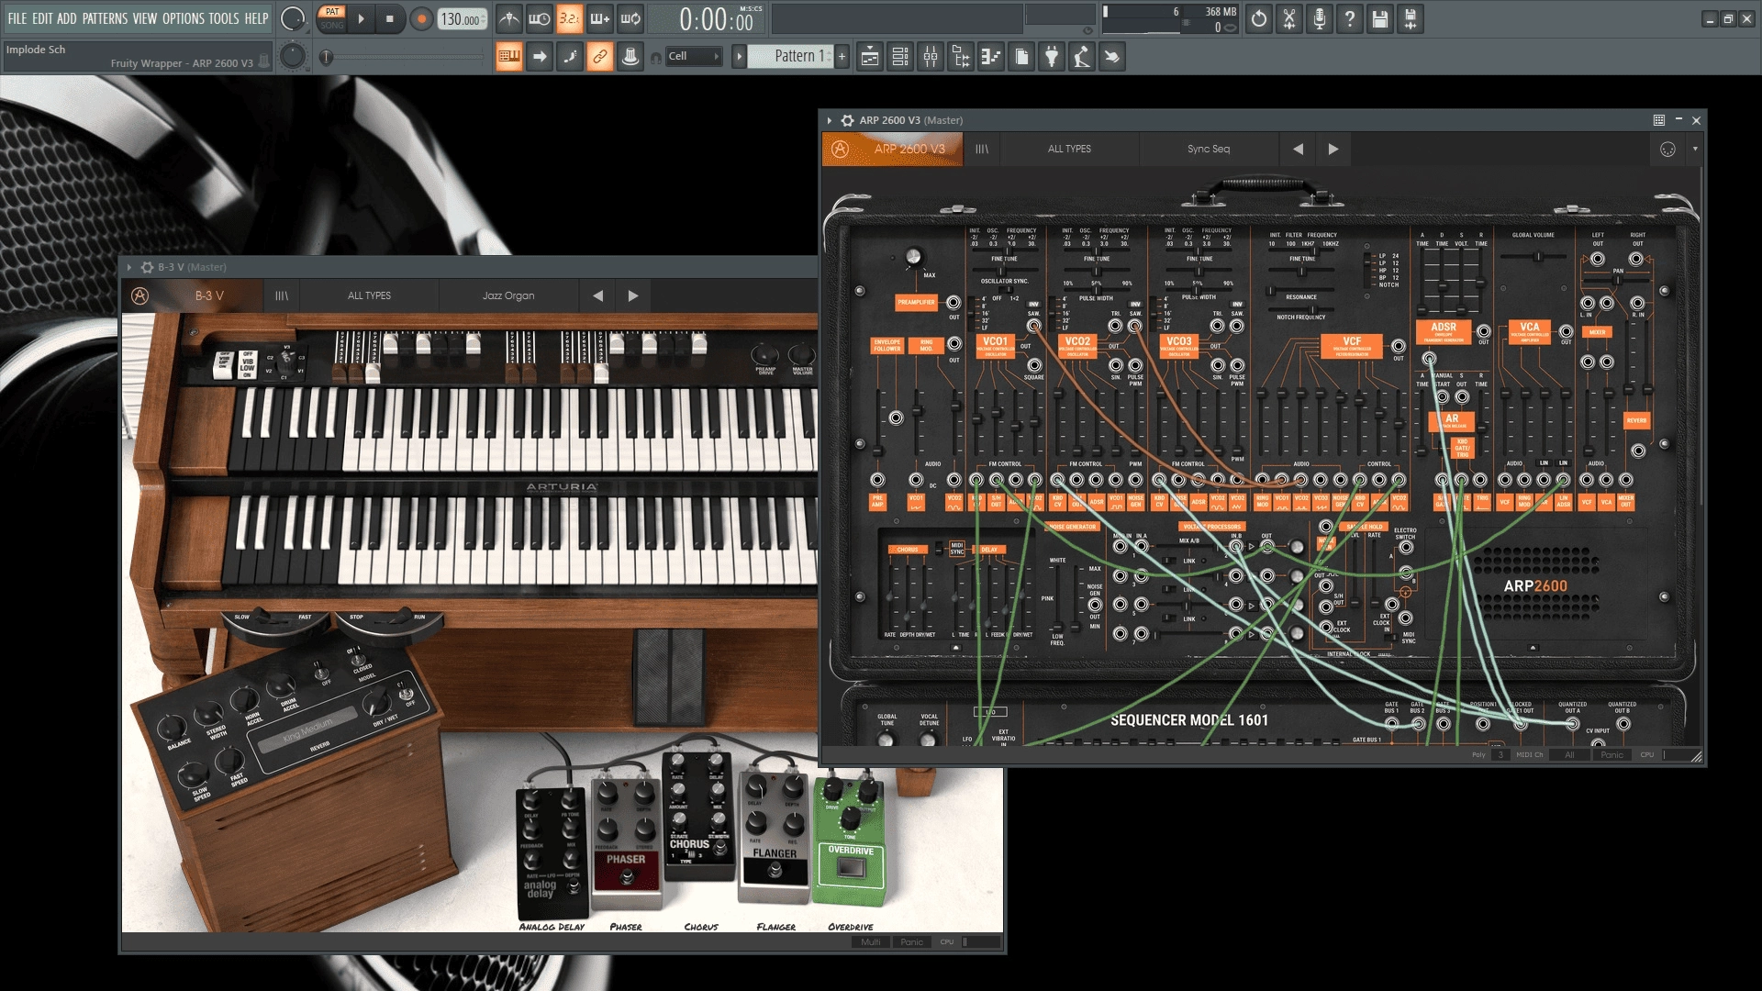Screen dimensions: 1762x991
Task: Select next preset in ARP 2600
Action: (x=1333, y=149)
